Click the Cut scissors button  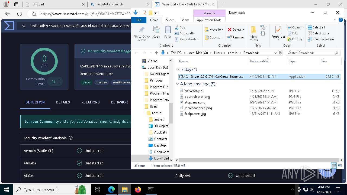click(180, 27)
